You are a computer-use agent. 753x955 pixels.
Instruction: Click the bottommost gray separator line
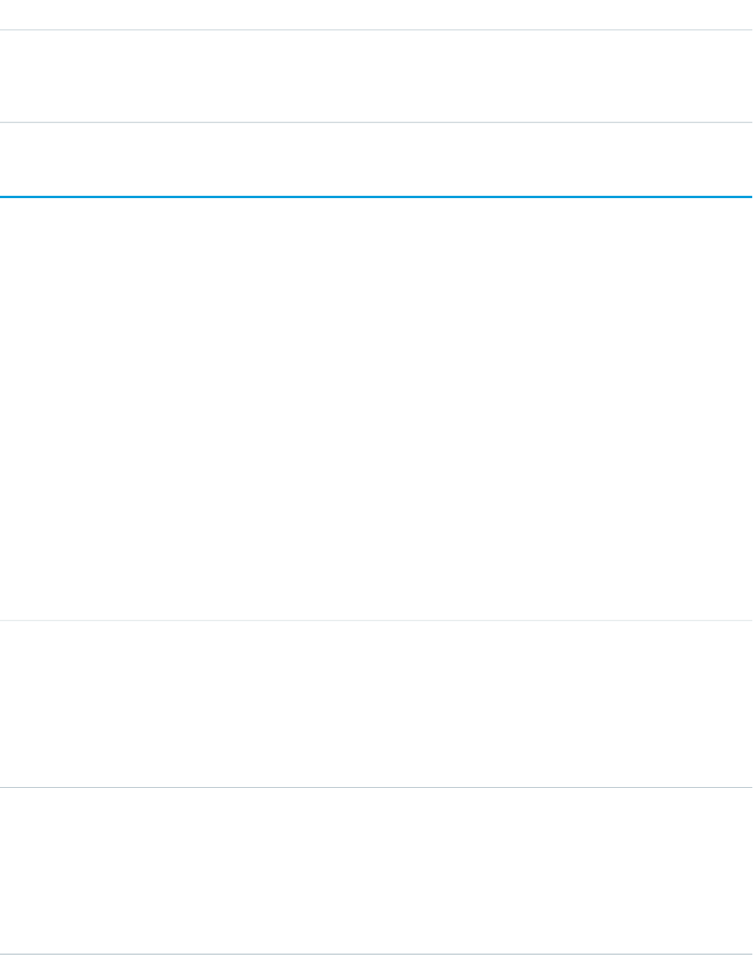(376, 953)
